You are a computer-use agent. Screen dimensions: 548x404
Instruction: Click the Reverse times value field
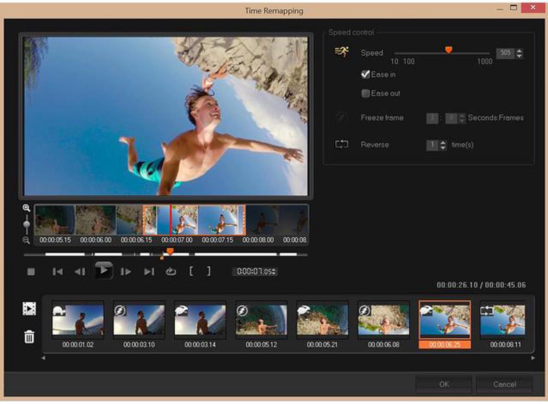[x=432, y=145]
